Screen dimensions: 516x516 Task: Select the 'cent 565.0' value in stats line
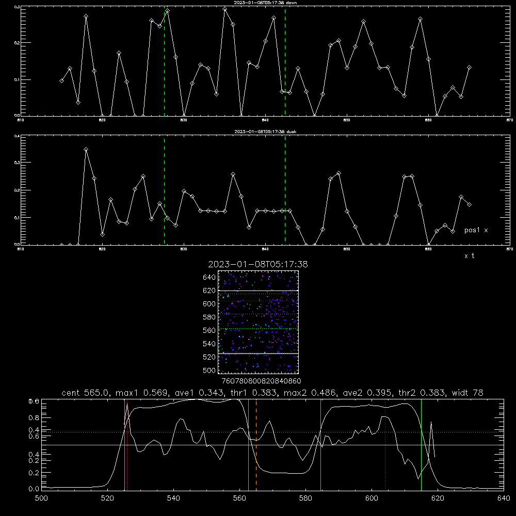[85, 393]
